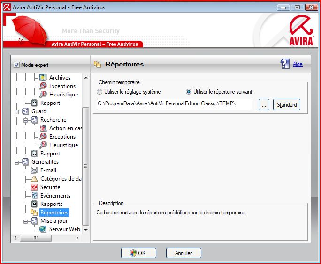Collapse the Mise à jour node

coord(26,221)
